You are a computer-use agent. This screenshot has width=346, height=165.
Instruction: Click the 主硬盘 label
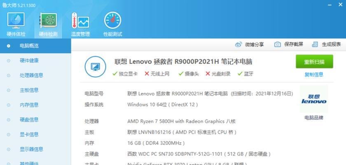[92, 154]
